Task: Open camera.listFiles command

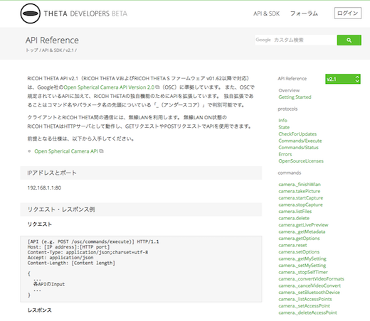Action: click(x=295, y=212)
